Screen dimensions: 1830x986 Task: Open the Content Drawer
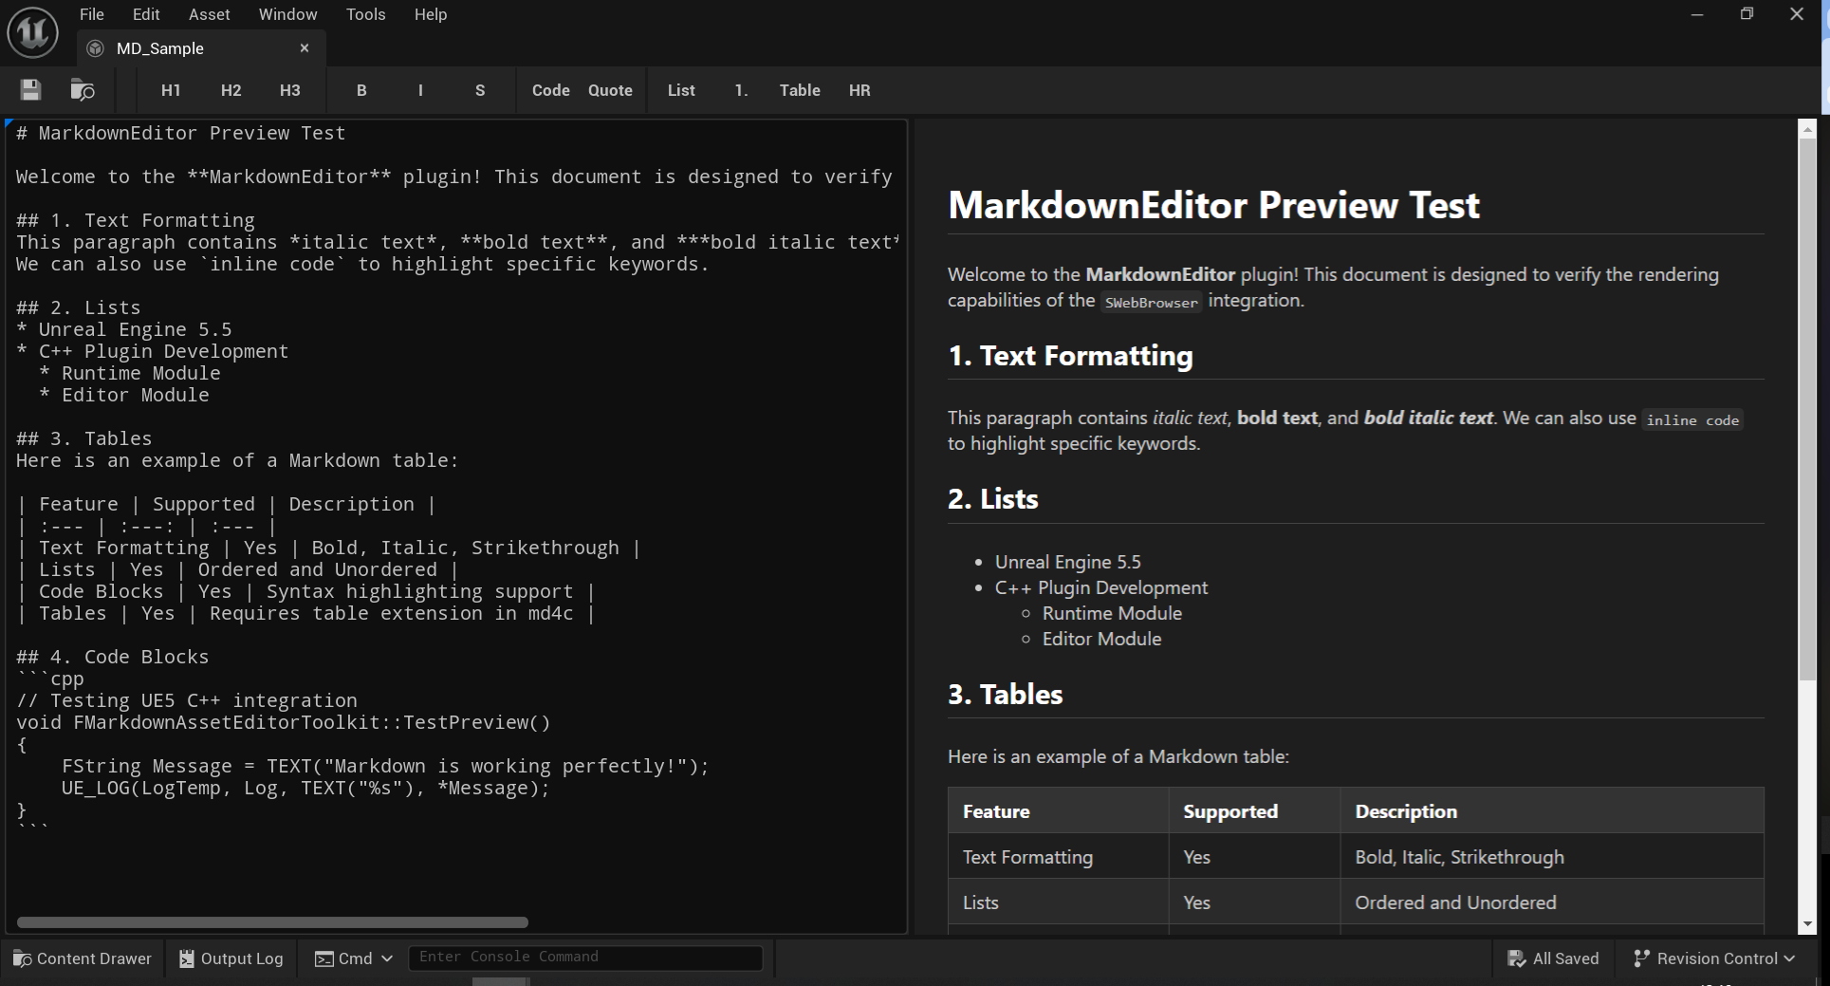[x=82, y=958]
